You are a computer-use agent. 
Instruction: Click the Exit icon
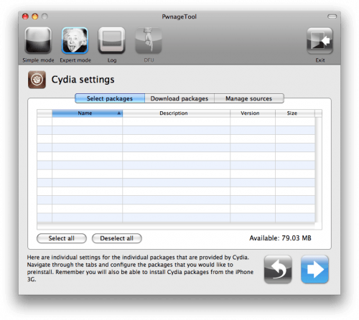pyautogui.click(x=320, y=41)
